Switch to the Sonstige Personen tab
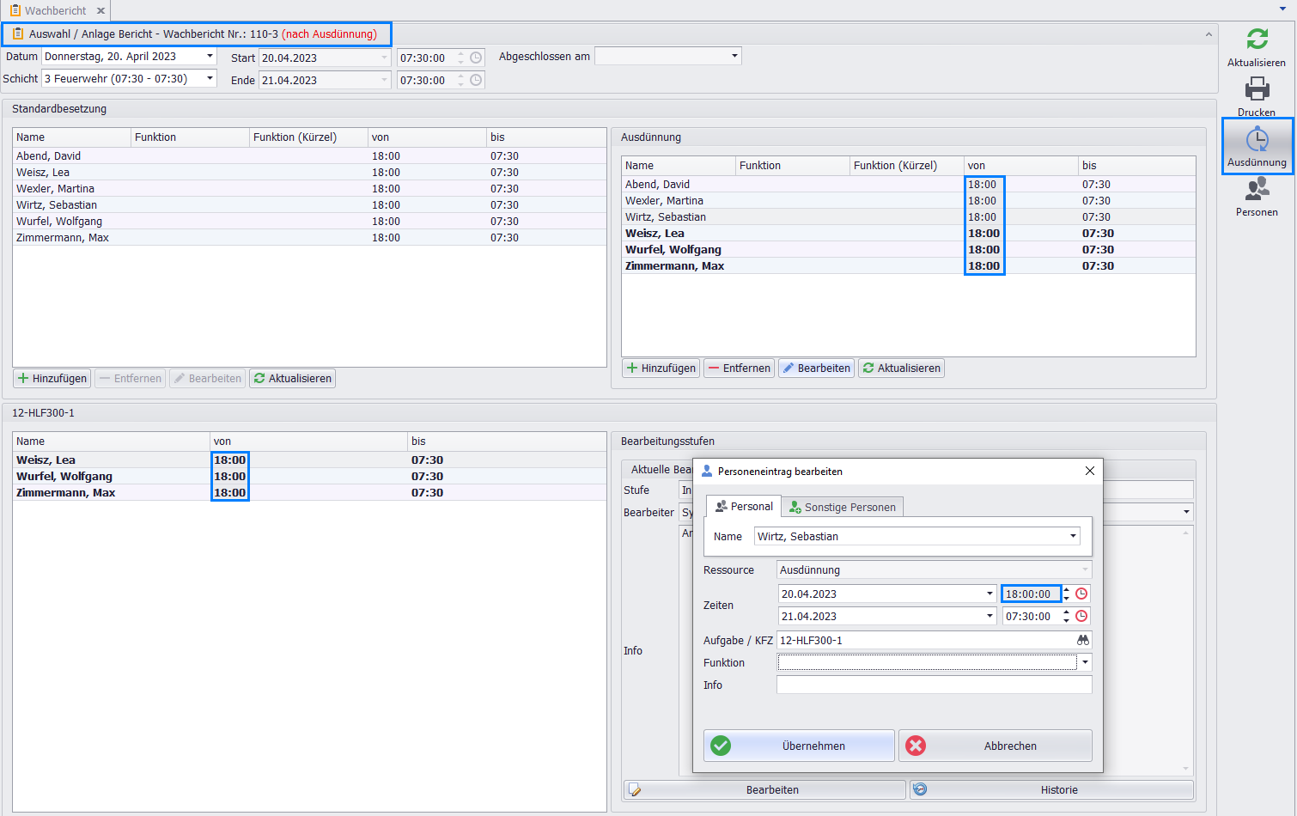Screen dimensions: 1297x816 [842, 507]
